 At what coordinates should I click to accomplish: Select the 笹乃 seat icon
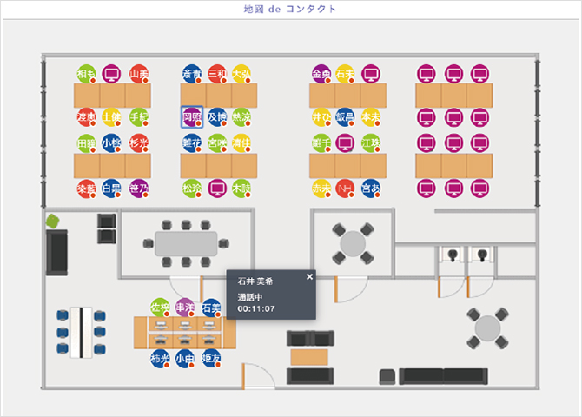[139, 189]
